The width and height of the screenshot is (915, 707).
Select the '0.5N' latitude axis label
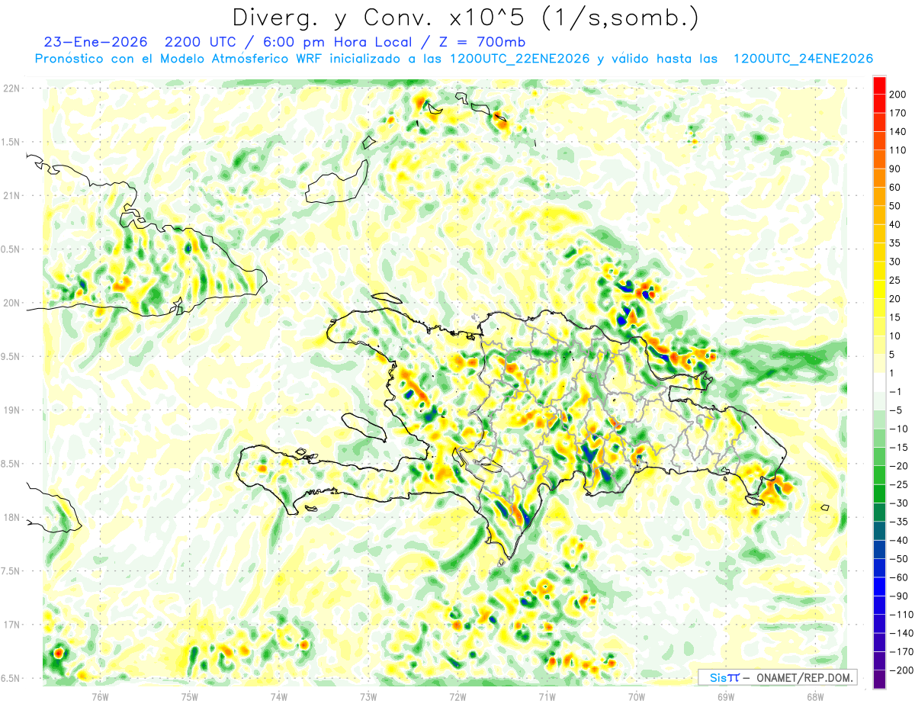(x=11, y=249)
